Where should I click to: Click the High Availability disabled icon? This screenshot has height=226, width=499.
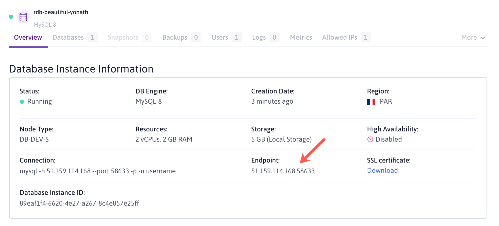pos(370,139)
